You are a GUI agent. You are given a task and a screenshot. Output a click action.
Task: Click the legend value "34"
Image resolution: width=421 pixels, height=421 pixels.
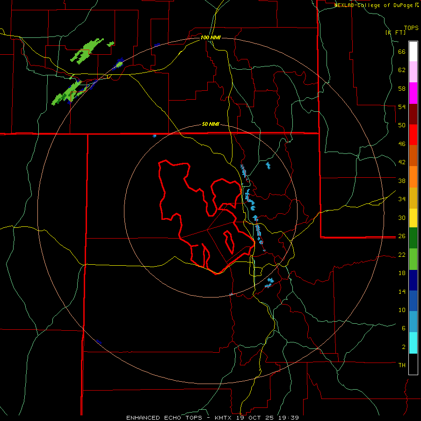tap(402, 199)
